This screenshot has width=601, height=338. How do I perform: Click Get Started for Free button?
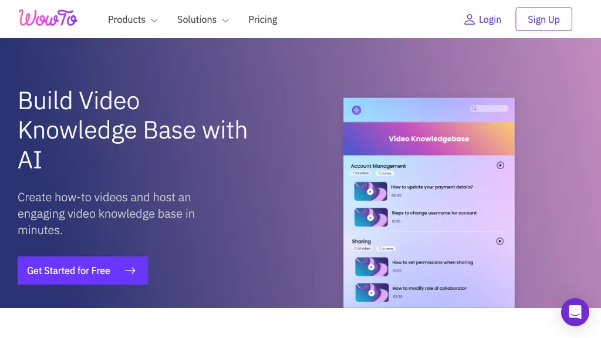point(82,271)
